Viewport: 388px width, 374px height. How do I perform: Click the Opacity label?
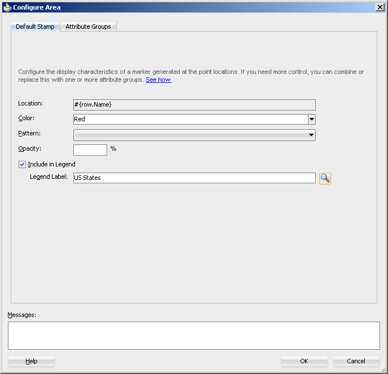coord(30,148)
